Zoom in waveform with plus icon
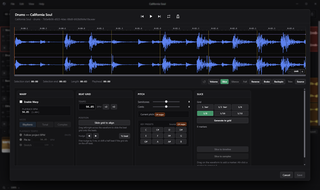The image size is (320, 190). coord(302,71)
